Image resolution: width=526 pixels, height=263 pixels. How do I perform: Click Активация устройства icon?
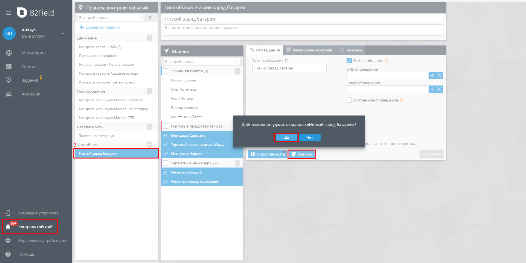[x=8, y=213]
